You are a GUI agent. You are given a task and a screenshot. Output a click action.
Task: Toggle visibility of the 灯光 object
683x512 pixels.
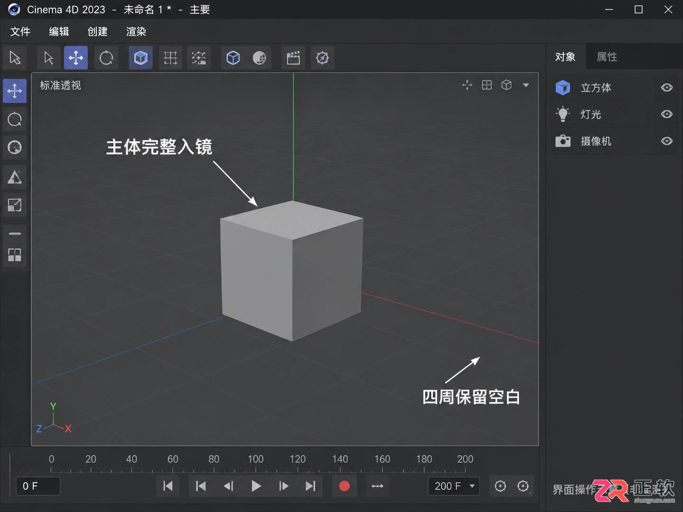point(667,114)
